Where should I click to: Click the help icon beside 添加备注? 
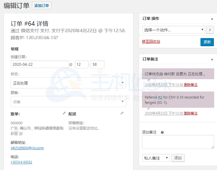pyautogui.click(x=162, y=132)
